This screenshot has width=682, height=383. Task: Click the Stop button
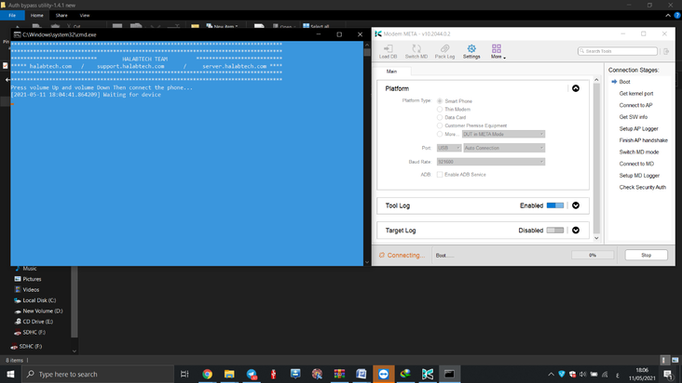tap(646, 255)
